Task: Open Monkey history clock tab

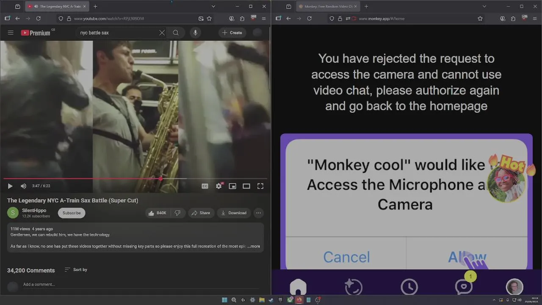Action: tap(409, 287)
